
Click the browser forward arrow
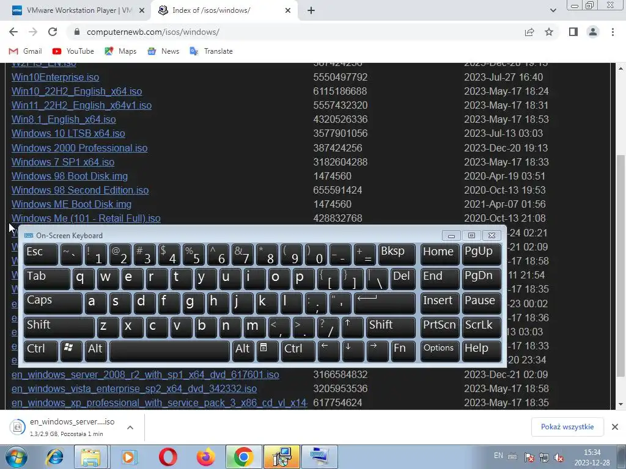33,32
